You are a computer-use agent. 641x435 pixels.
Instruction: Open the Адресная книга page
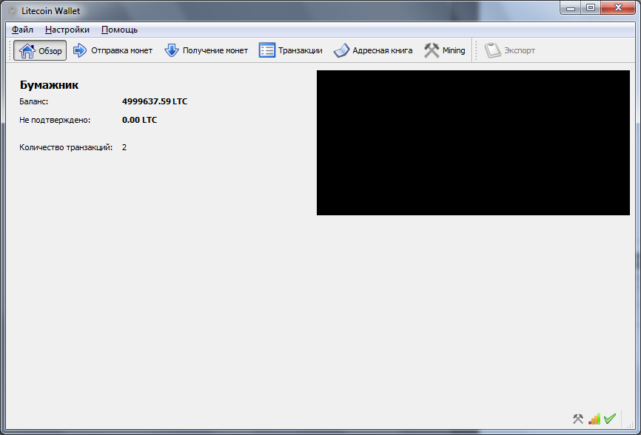coord(373,50)
